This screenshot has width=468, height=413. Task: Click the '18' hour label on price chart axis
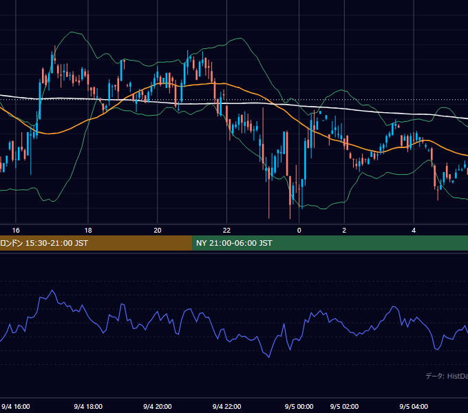pyautogui.click(x=88, y=230)
